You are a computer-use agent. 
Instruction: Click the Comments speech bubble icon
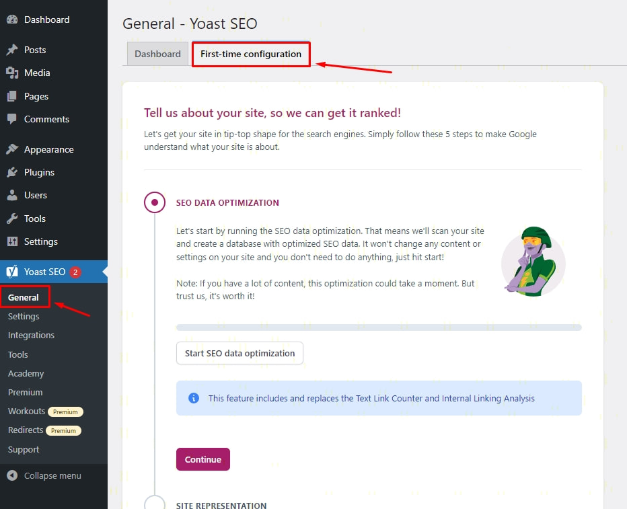point(12,119)
